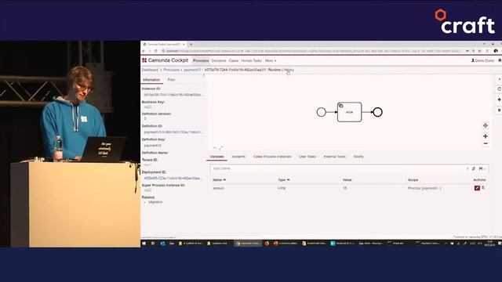Open the Human Tasks menu item
502x282 pixels.
(251, 60)
